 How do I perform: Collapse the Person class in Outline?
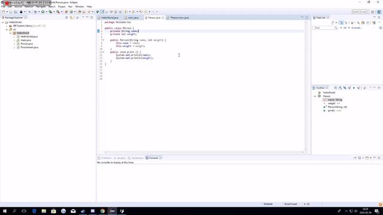point(315,96)
